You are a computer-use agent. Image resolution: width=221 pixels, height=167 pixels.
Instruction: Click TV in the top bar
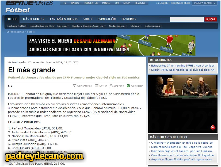tap(65, 3)
